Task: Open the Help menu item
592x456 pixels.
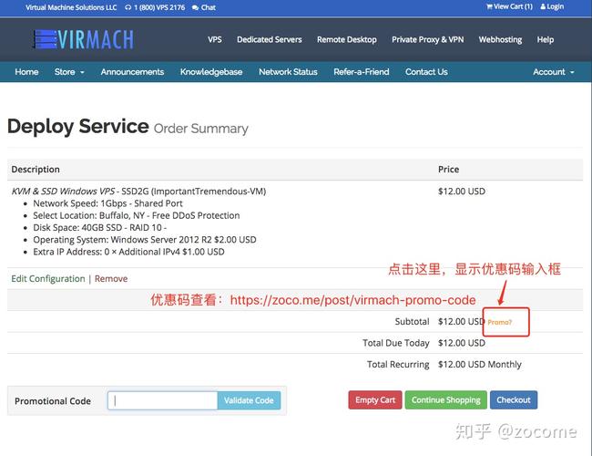Action: point(546,39)
